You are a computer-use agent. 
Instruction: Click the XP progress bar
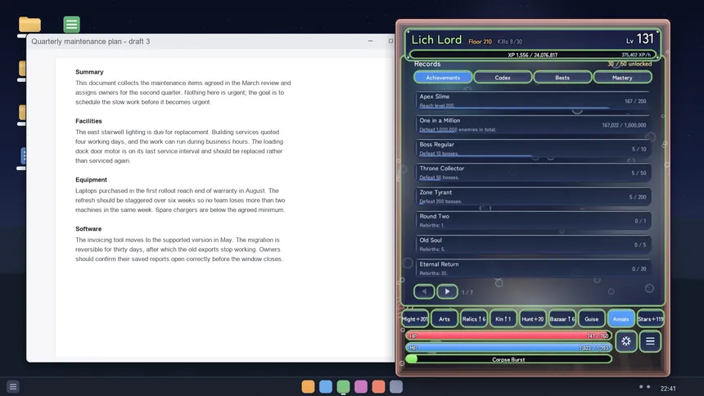532,55
